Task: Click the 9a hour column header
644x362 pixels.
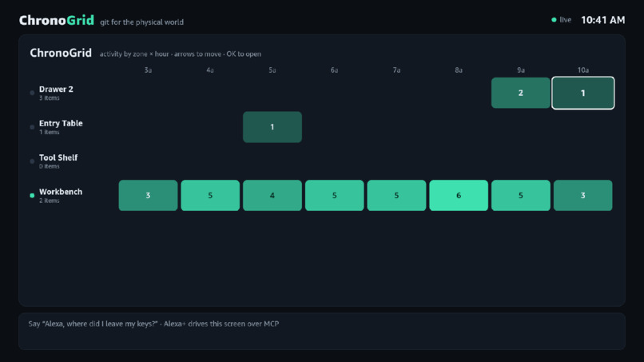Action: 520,70
